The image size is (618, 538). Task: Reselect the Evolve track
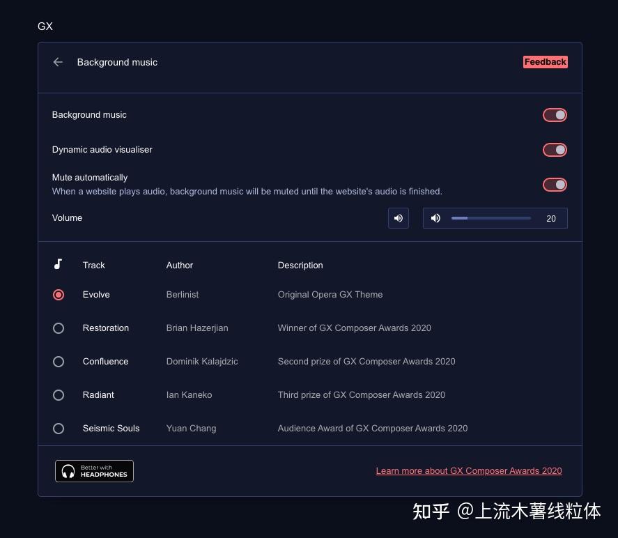[59, 294]
